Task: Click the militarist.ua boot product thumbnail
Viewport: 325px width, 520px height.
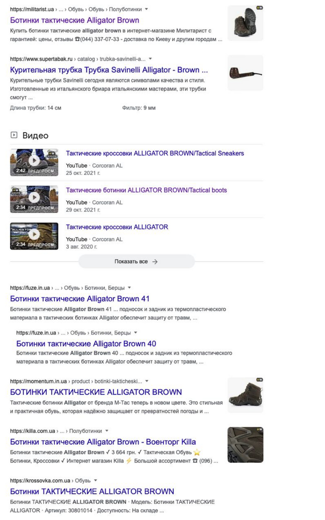Action: (x=245, y=23)
